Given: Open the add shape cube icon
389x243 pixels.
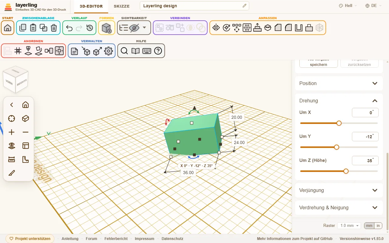Looking at the screenshot, I should coord(107,28).
